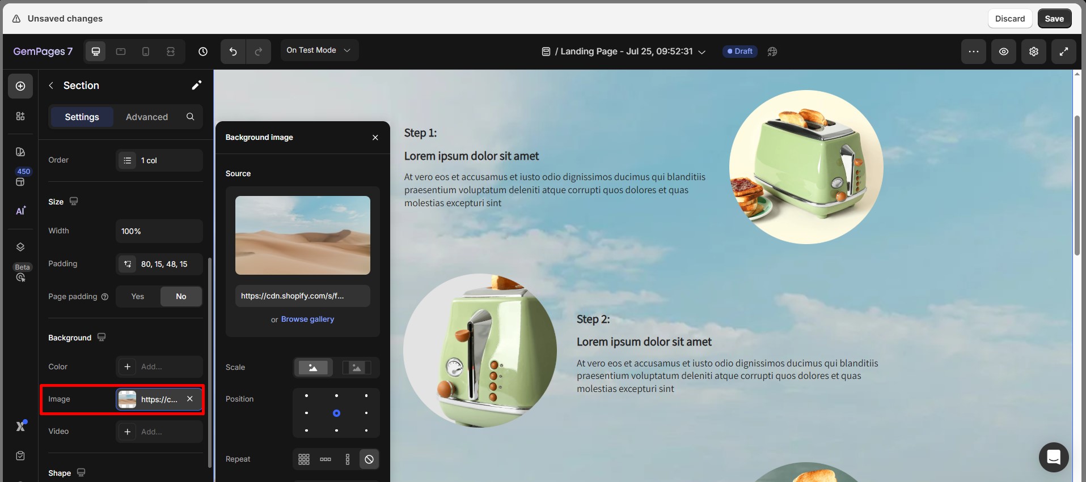
Task: Open the add elements plus panel
Action: click(x=20, y=86)
